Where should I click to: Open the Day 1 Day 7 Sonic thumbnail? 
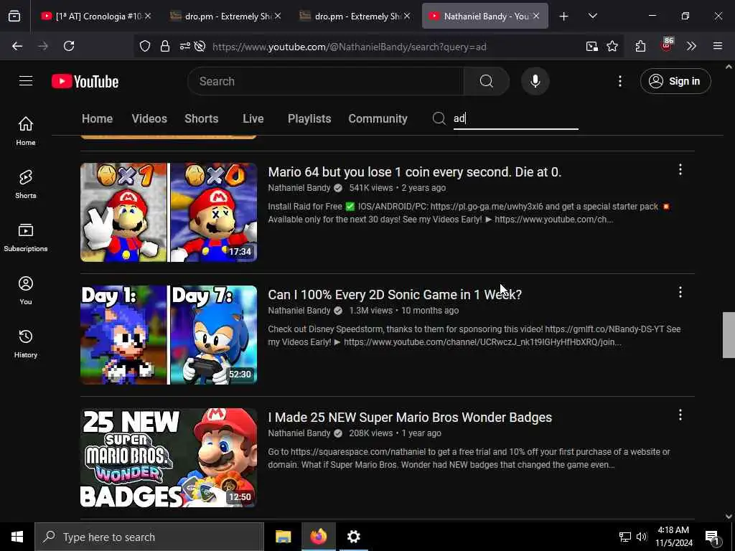[x=169, y=335]
